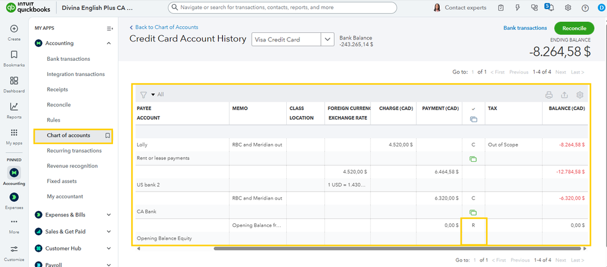This screenshot has height=267, width=607.
Task: Open Fixed assets menu item
Action: (62, 181)
